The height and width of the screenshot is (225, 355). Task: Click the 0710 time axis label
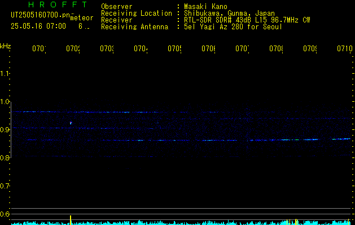[345, 48]
